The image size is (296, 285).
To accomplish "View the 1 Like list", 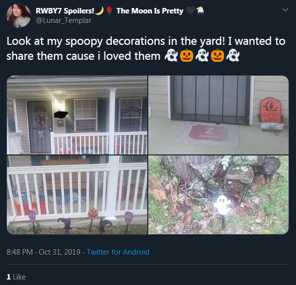I will (x=16, y=277).
